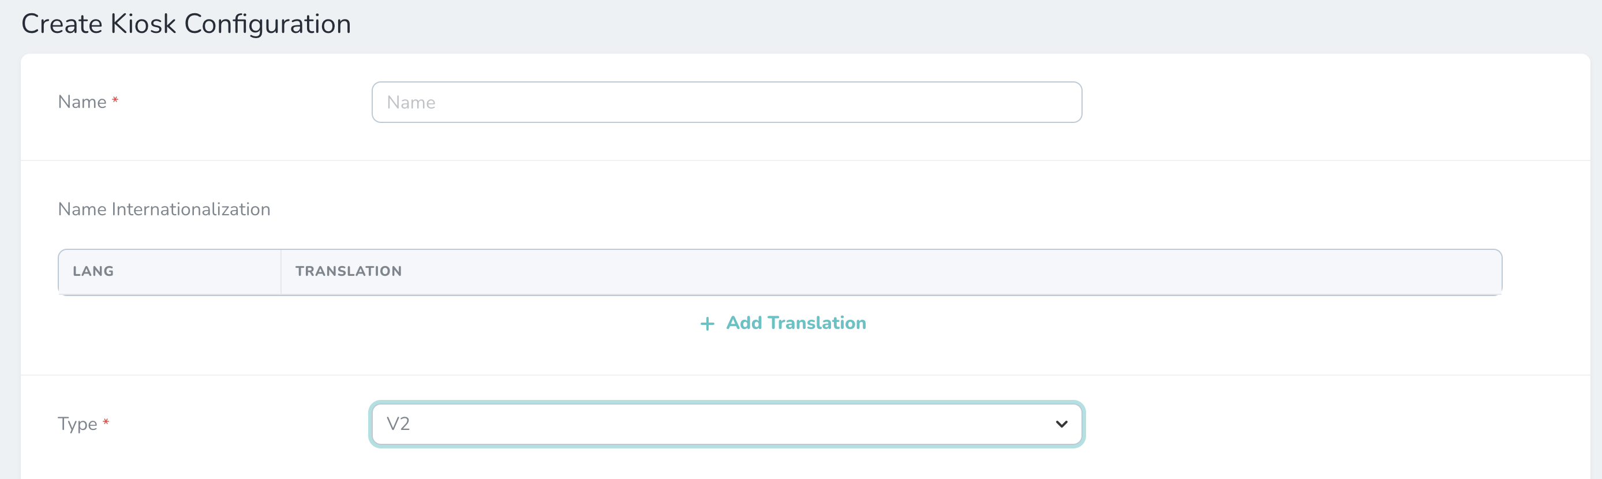Click the Create Kiosk Configuration heading

[x=186, y=24]
